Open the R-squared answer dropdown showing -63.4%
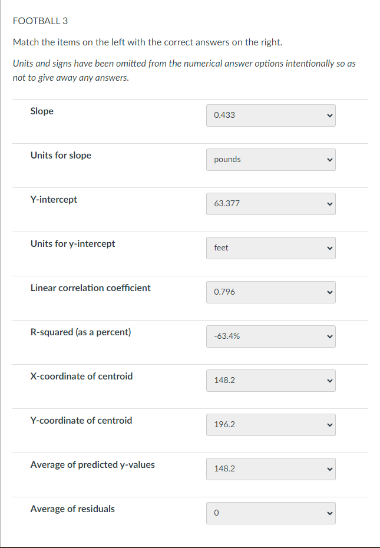Viewport: 380px width, 548px height. (270, 336)
